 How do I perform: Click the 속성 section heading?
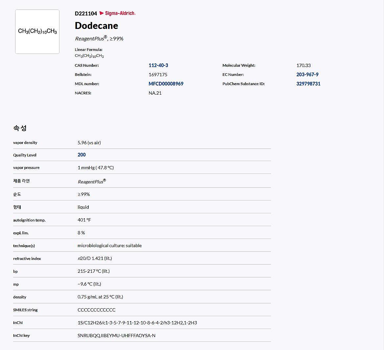tap(20, 128)
